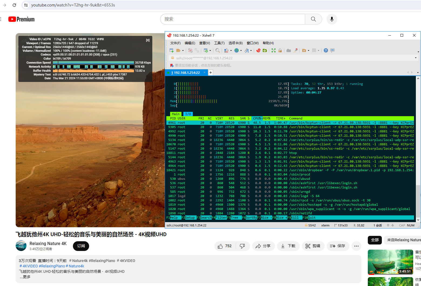Toggle the Main view tab in htop
The height and width of the screenshot is (286, 421).
[x=176, y=114]
